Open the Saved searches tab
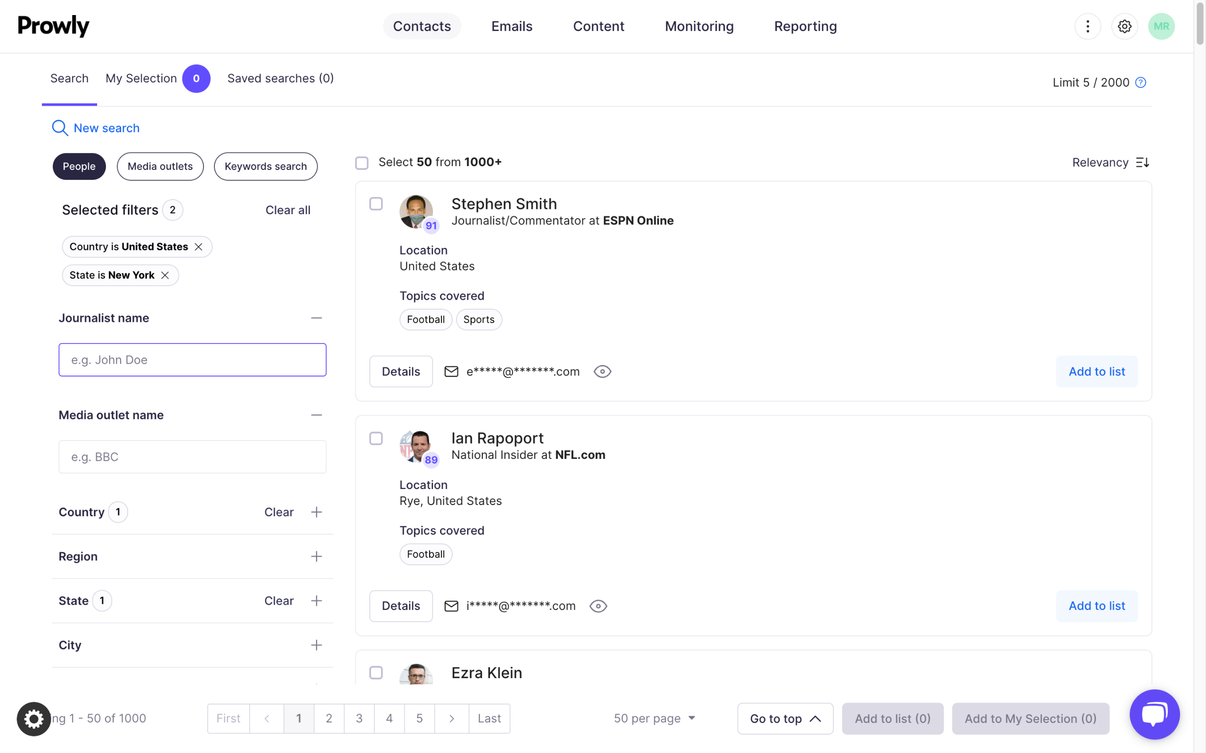Image resolution: width=1206 pixels, height=753 pixels. 280,78
